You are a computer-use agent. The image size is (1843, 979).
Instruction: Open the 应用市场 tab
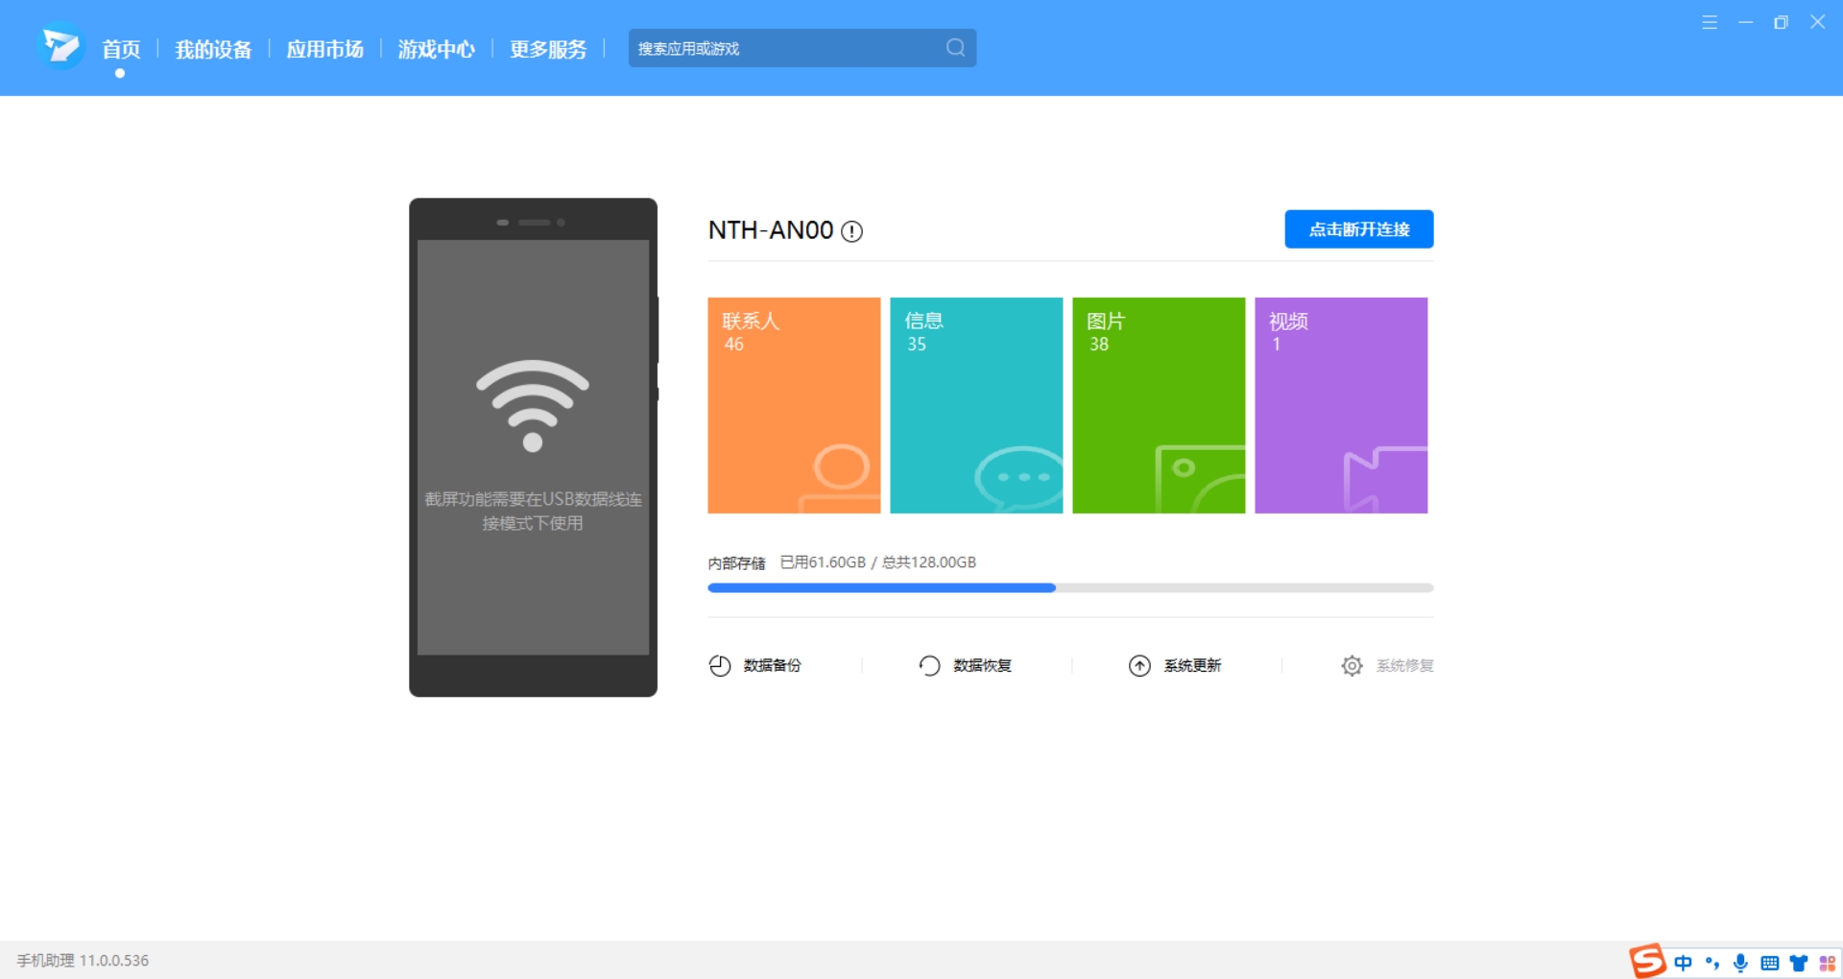click(324, 49)
